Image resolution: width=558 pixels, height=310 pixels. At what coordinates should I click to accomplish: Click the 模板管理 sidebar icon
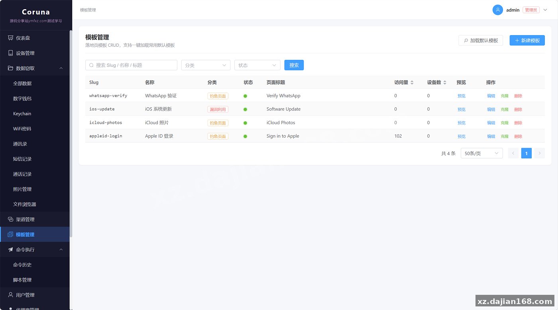[10, 235]
